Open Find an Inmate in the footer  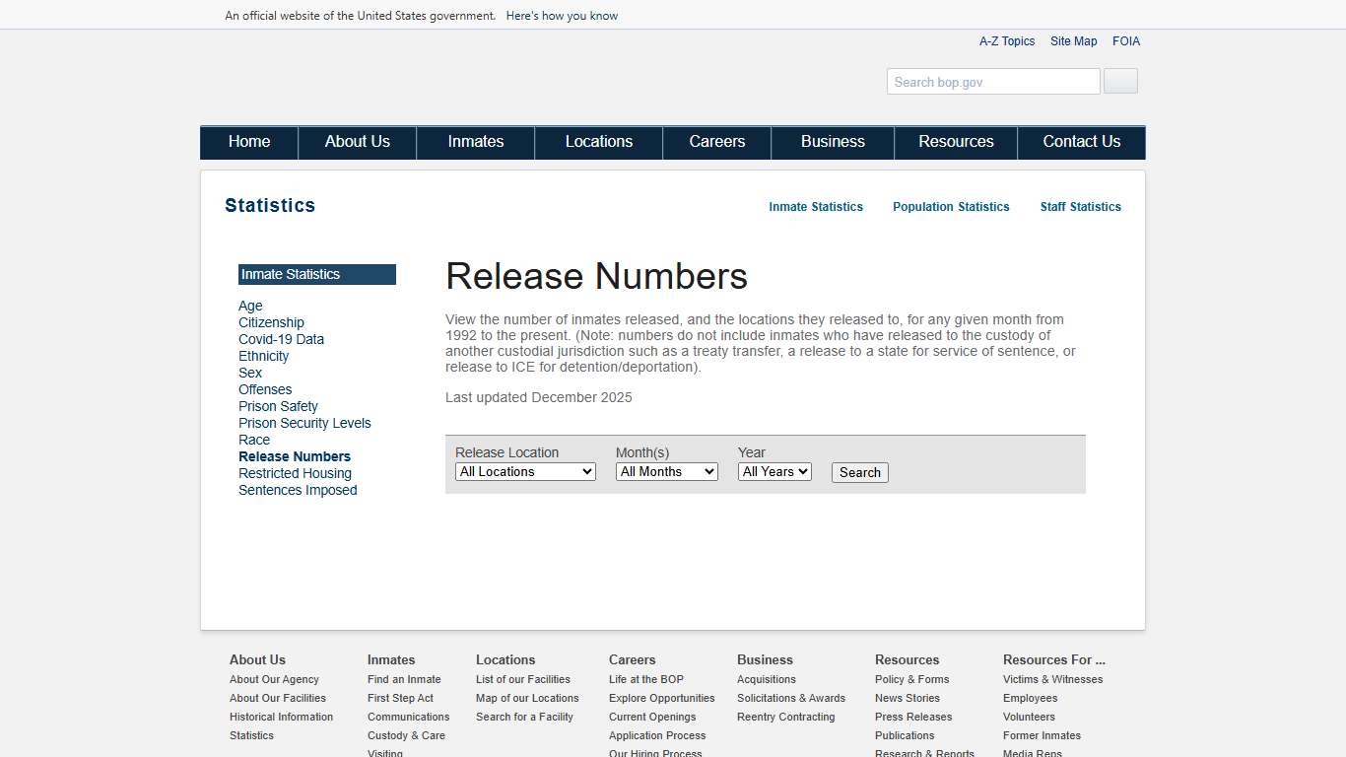(x=404, y=679)
